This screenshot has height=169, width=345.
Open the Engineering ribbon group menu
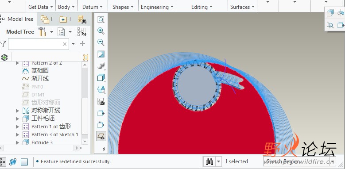[x=157, y=7]
